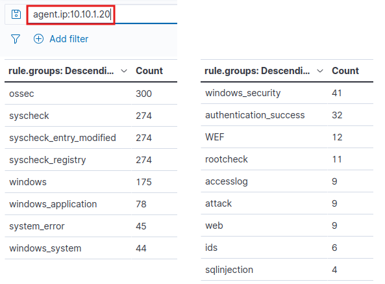Click the windows_application group cell
Image resolution: width=385 pixels, height=284 pixels.
(53, 204)
